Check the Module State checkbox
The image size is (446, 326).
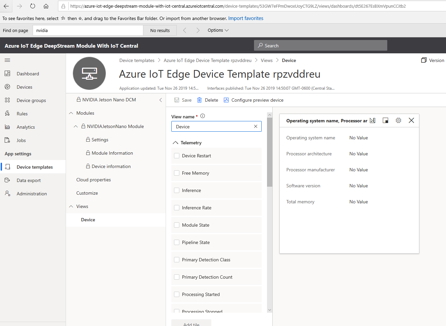click(x=177, y=225)
